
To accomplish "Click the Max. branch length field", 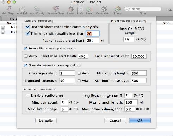I will point(131,102).
